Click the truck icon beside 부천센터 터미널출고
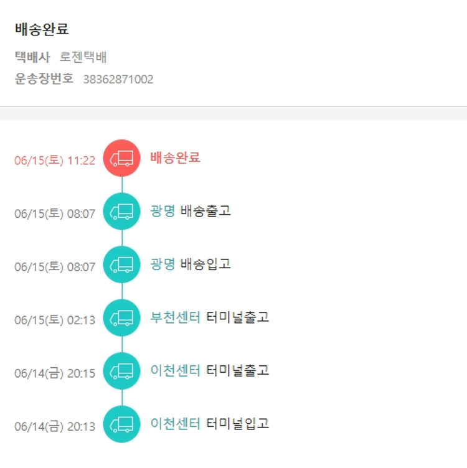Viewport: 467px width, 468px height. 121,318
